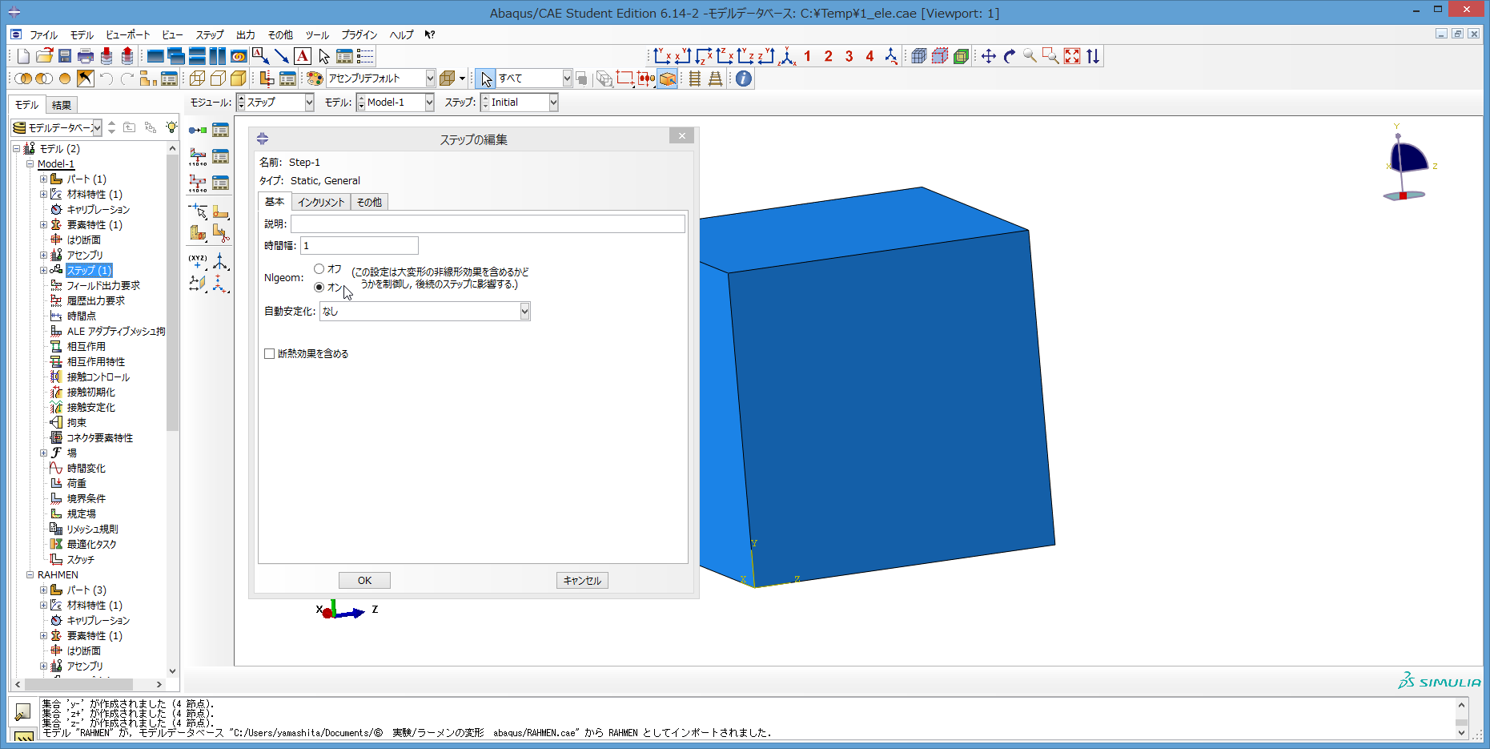
Task: Click the Create Step icon in toolbox
Action: click(x=198, y=130)
